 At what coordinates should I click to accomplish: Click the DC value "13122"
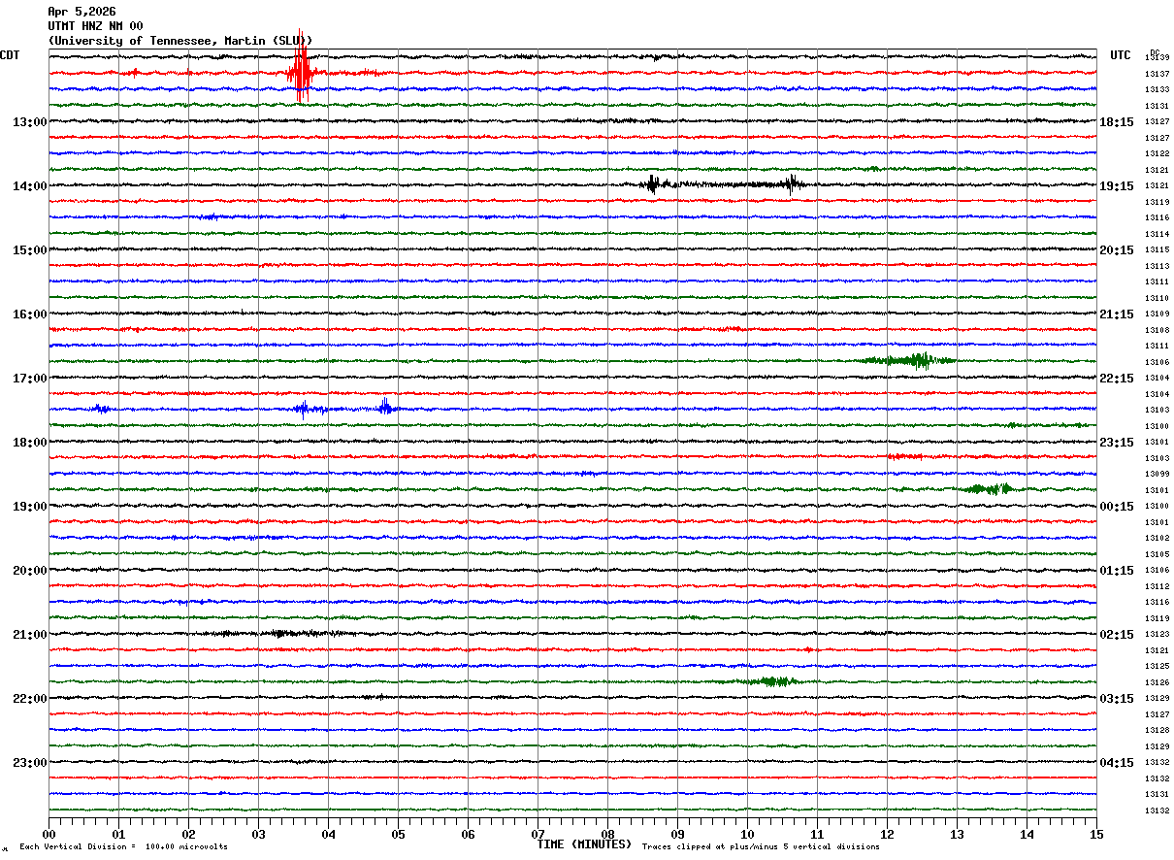1157,154
